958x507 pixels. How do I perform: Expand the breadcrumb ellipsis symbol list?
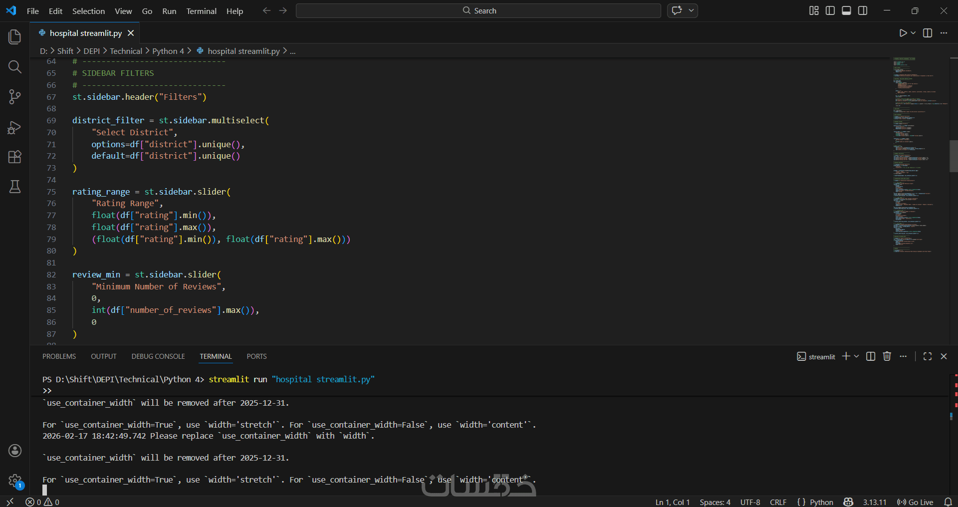[x=293, y=51]
